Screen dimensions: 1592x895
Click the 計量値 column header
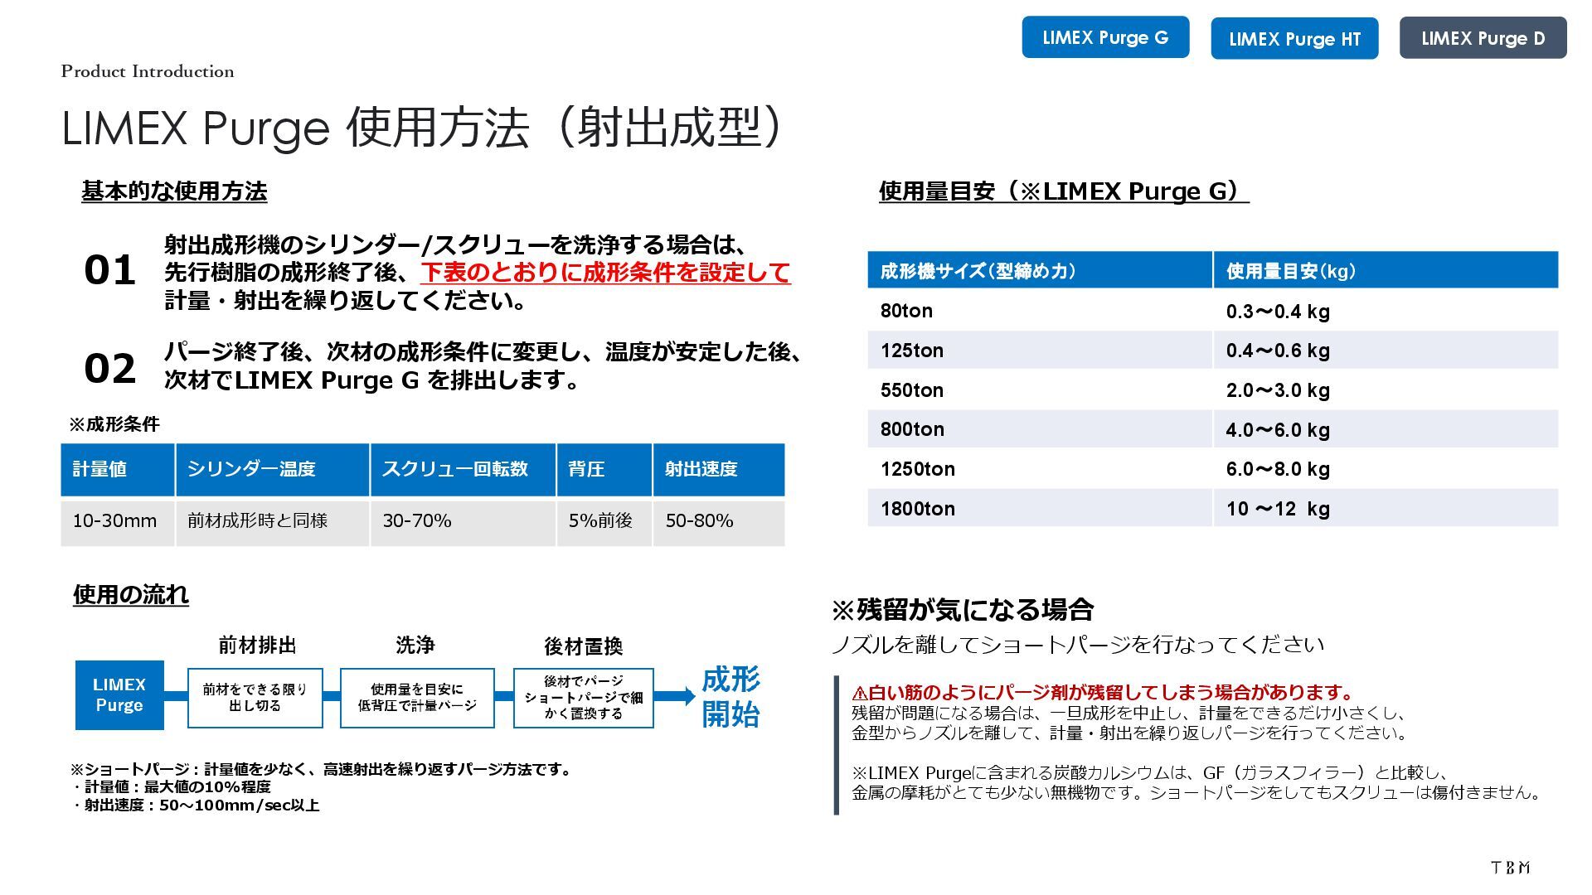[118, 470]
